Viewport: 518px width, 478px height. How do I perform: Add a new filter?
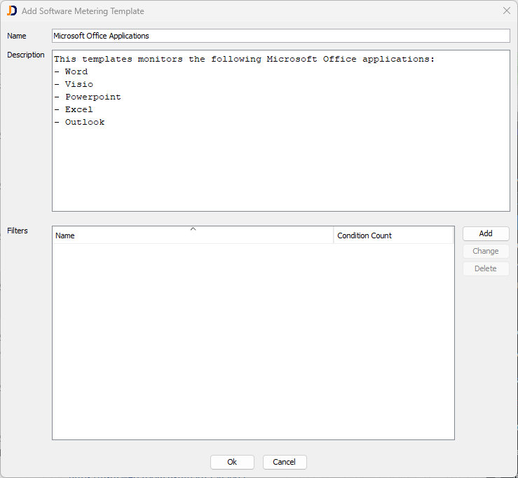click(486, 233)
